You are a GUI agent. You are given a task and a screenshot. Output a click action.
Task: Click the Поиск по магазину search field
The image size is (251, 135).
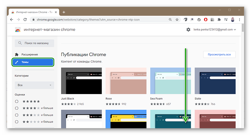click(x=35, y=43)
